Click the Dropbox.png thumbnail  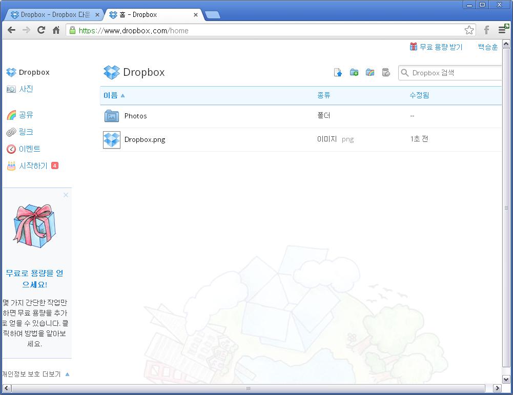tap(112, 140)
